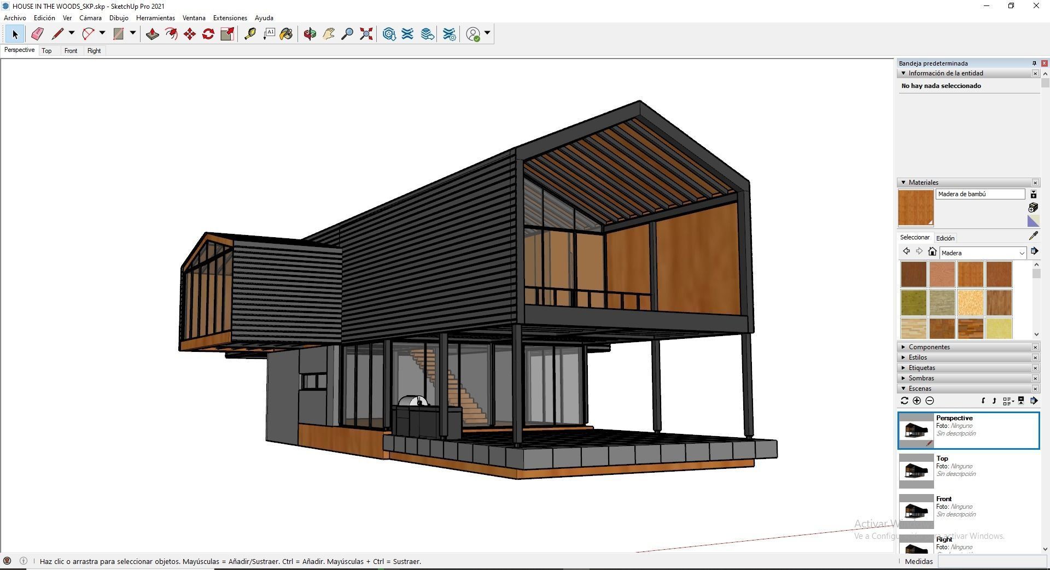This screenshot has height=570, width=1050.
Task: Collapse the Escenas panel
Action: tap(969, 389)
